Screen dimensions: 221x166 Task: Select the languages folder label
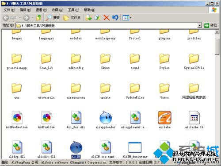click(x=46, y=38)
